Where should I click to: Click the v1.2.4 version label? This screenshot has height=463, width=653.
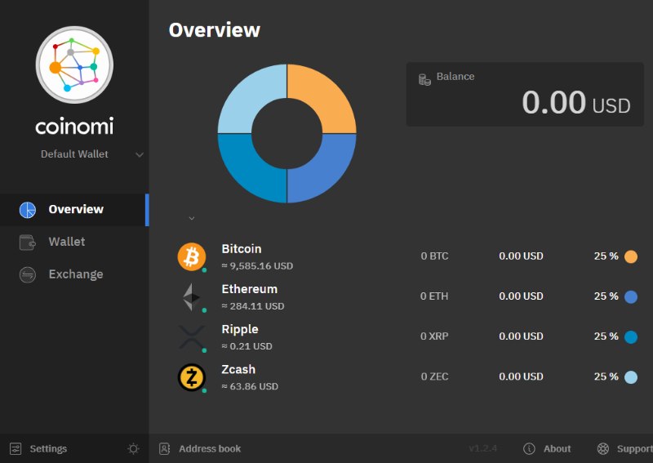pos(482,449)
